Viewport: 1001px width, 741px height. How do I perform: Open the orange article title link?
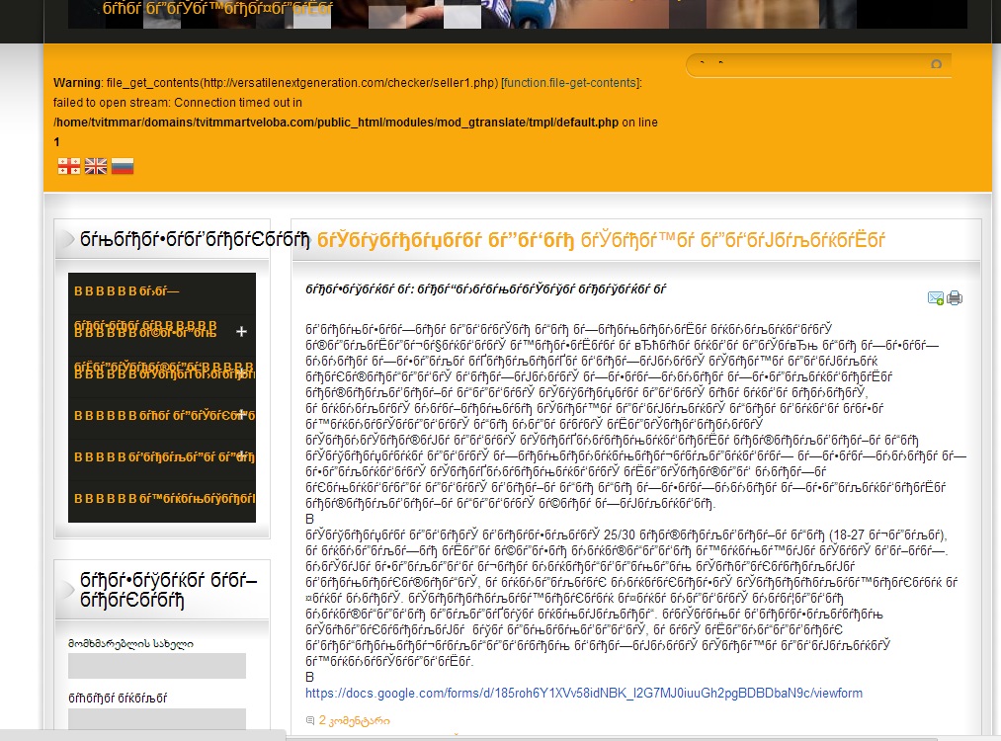(x=601, y=241)
